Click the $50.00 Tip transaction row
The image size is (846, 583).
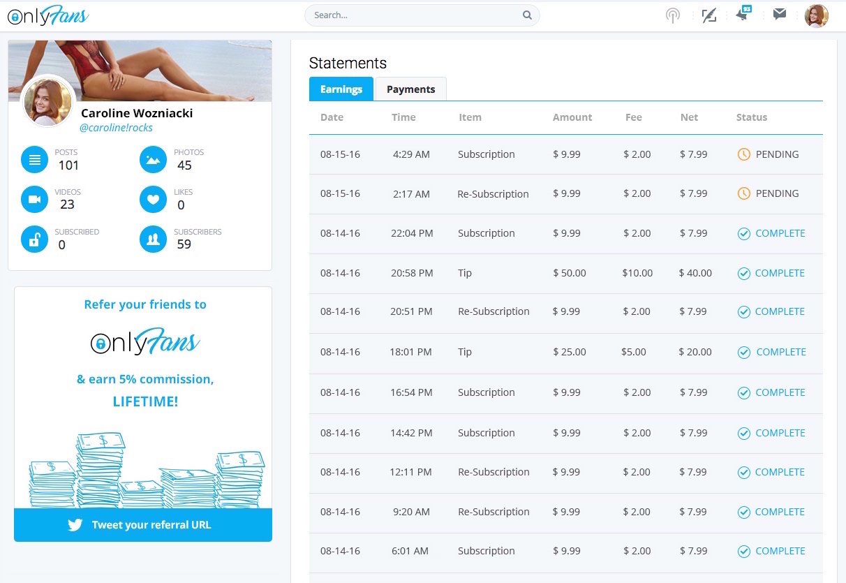coord(566,273)
